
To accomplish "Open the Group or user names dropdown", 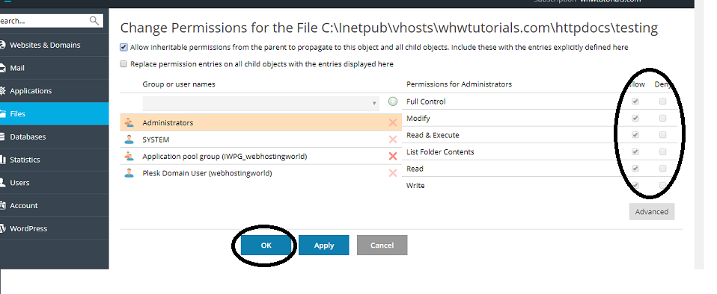I will [x=260, y=104].
